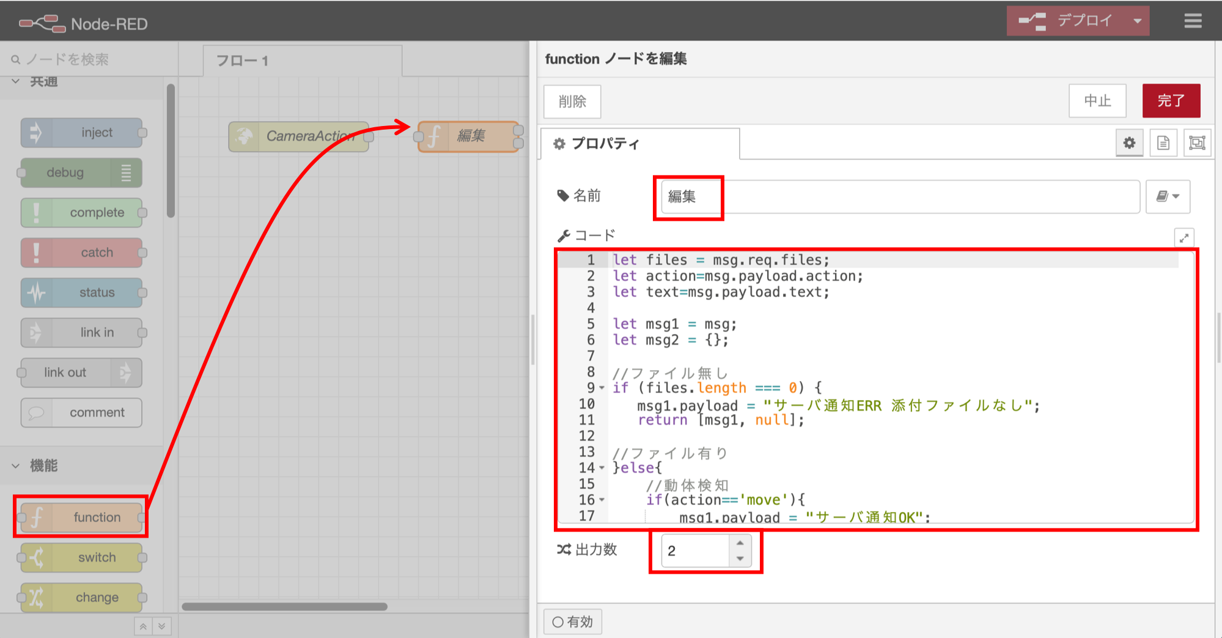Collapse all palette categories with up chevrons
This screenshot has height=638, width=1222.
click(x=143, y=626)
